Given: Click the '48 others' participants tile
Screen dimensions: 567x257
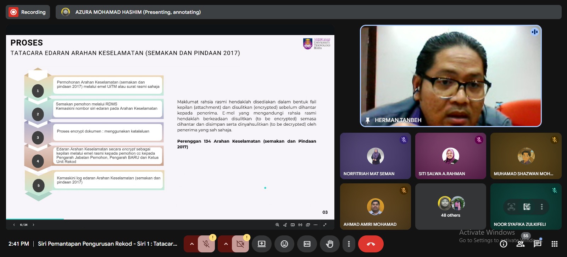Looking at the screenshot, I should pos(450,206).
